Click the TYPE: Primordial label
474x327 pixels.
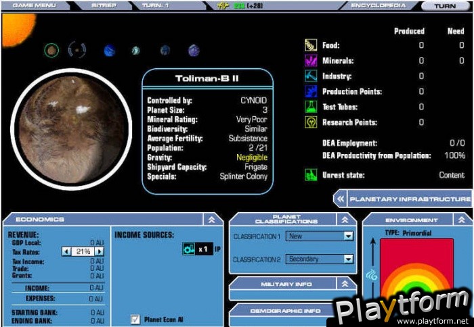coord(408,233)
